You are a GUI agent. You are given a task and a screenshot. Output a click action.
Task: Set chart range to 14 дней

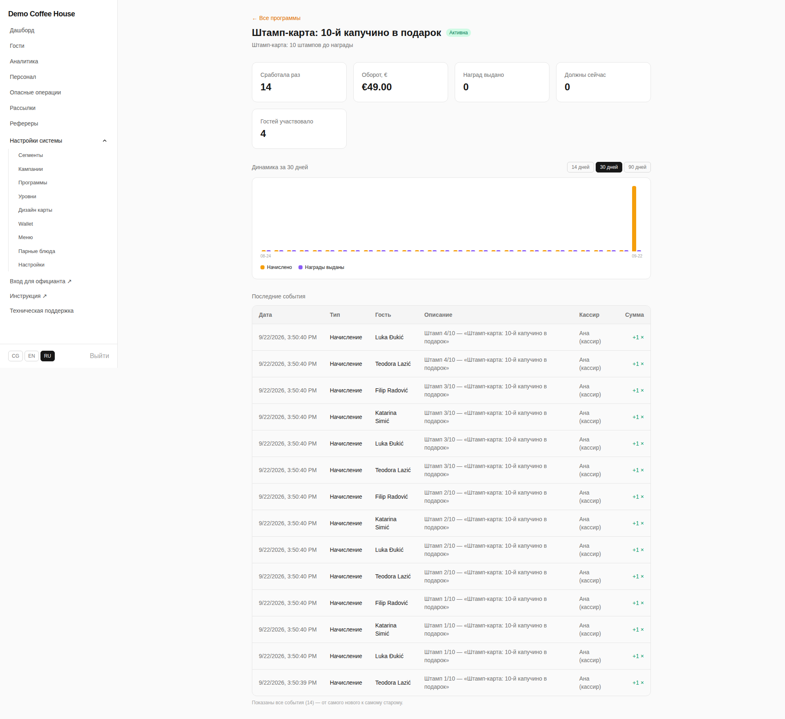click(580, 167)
